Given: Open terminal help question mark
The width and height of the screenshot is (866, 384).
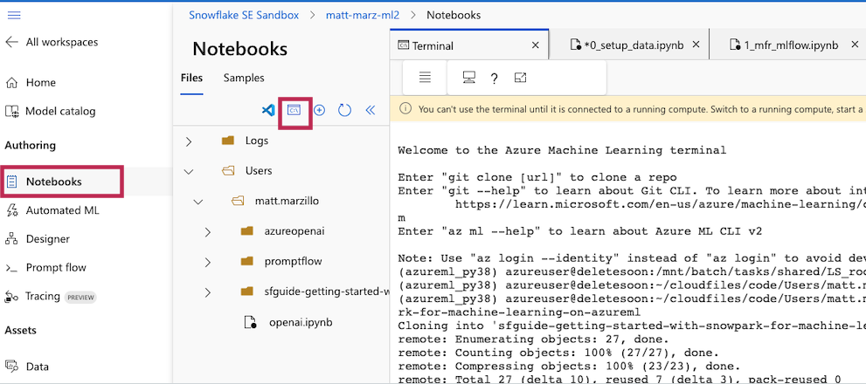Looking at the screenshot, I should point(494,79).
